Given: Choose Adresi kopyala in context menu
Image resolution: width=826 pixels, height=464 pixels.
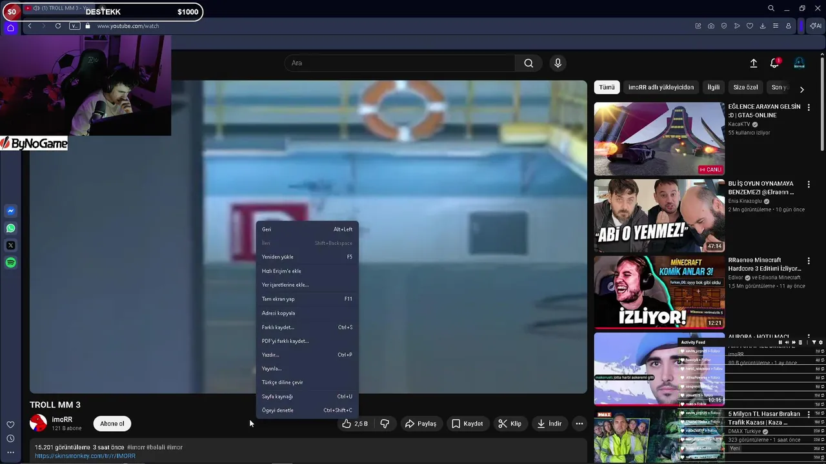Looking at the screenshot, I should point(307,313).
